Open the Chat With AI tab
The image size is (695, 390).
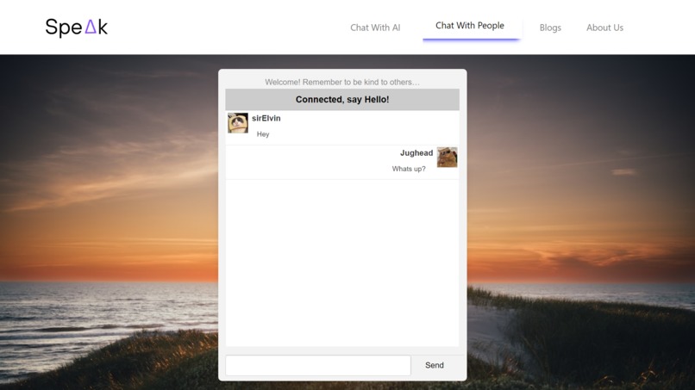click(375, 28)
